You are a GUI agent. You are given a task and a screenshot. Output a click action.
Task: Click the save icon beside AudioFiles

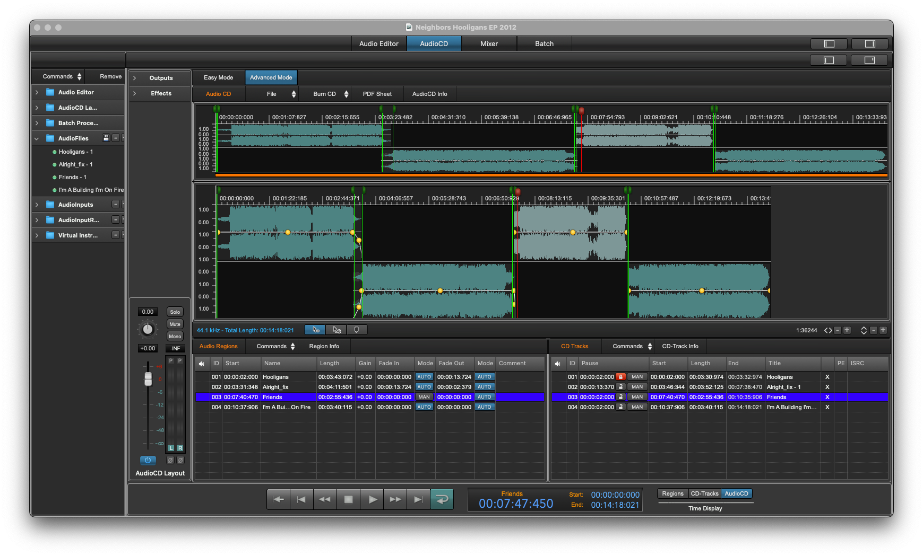click(x=106, y=138)
